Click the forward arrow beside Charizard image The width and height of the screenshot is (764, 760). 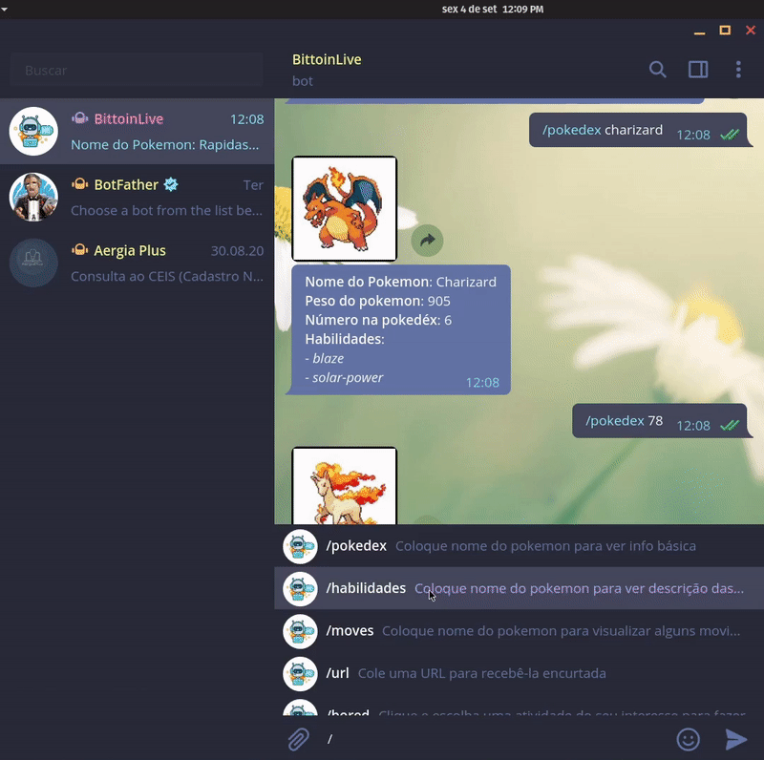pyautogui.click(x=427, y=241)
